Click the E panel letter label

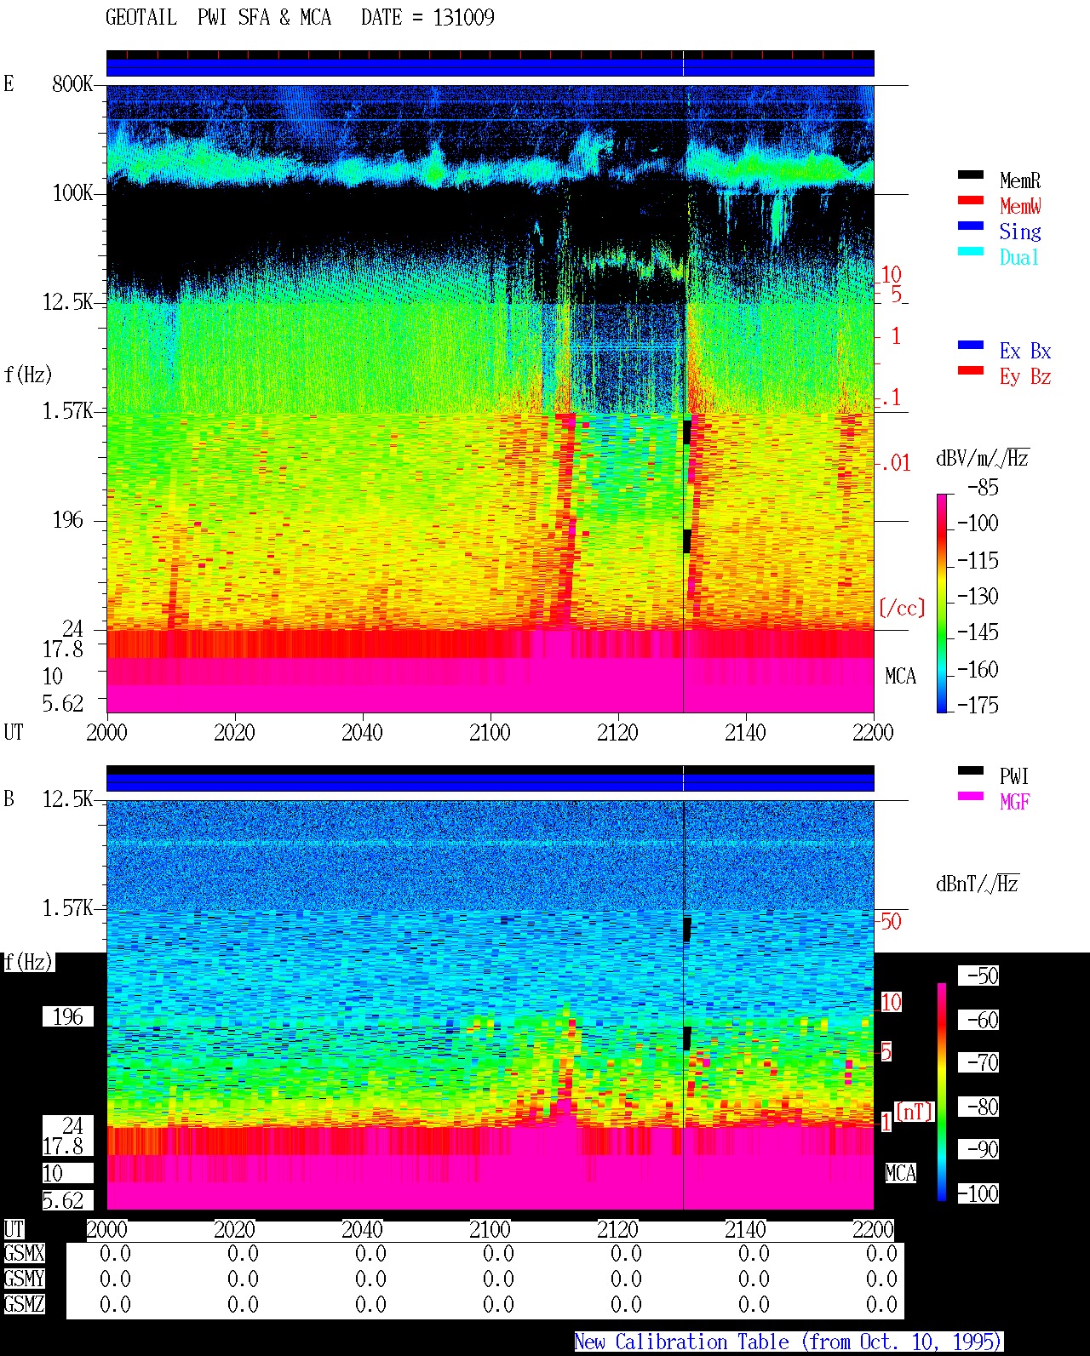coord(9,84)
